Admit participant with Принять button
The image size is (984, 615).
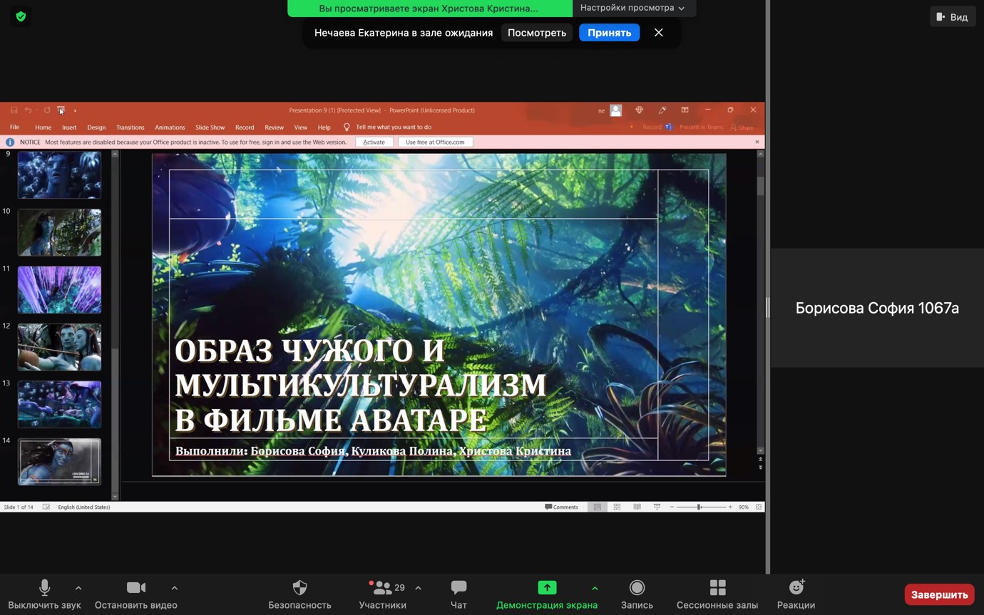click(x=609, y=33)
